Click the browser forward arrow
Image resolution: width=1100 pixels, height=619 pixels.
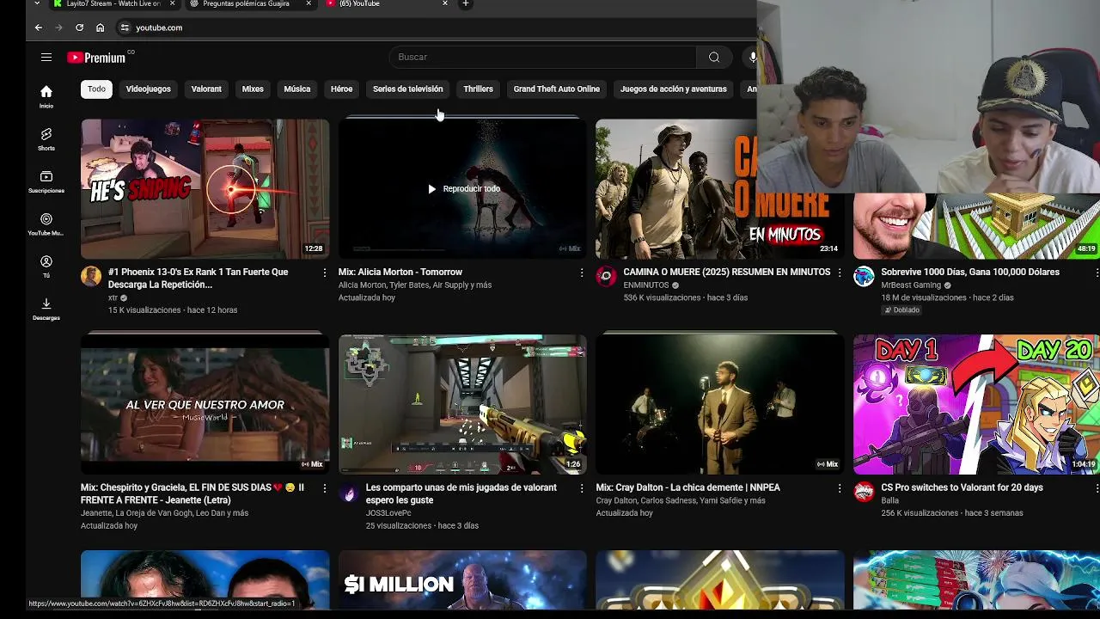tap(58, 28)
